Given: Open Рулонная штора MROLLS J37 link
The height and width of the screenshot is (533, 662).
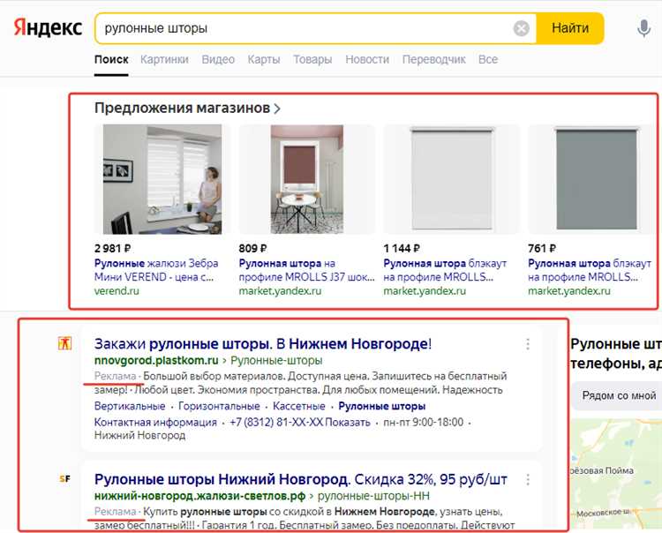Looking at the screenshot, I should click(x=306, y=270).
